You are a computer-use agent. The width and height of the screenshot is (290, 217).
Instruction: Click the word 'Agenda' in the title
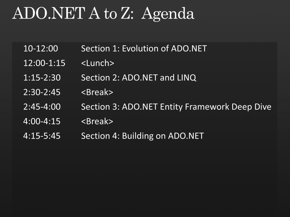(168, 14)
